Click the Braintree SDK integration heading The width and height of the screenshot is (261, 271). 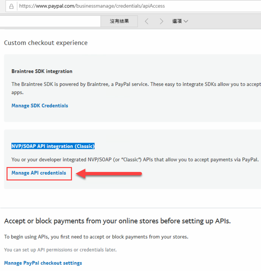click(x=42, y=71)
